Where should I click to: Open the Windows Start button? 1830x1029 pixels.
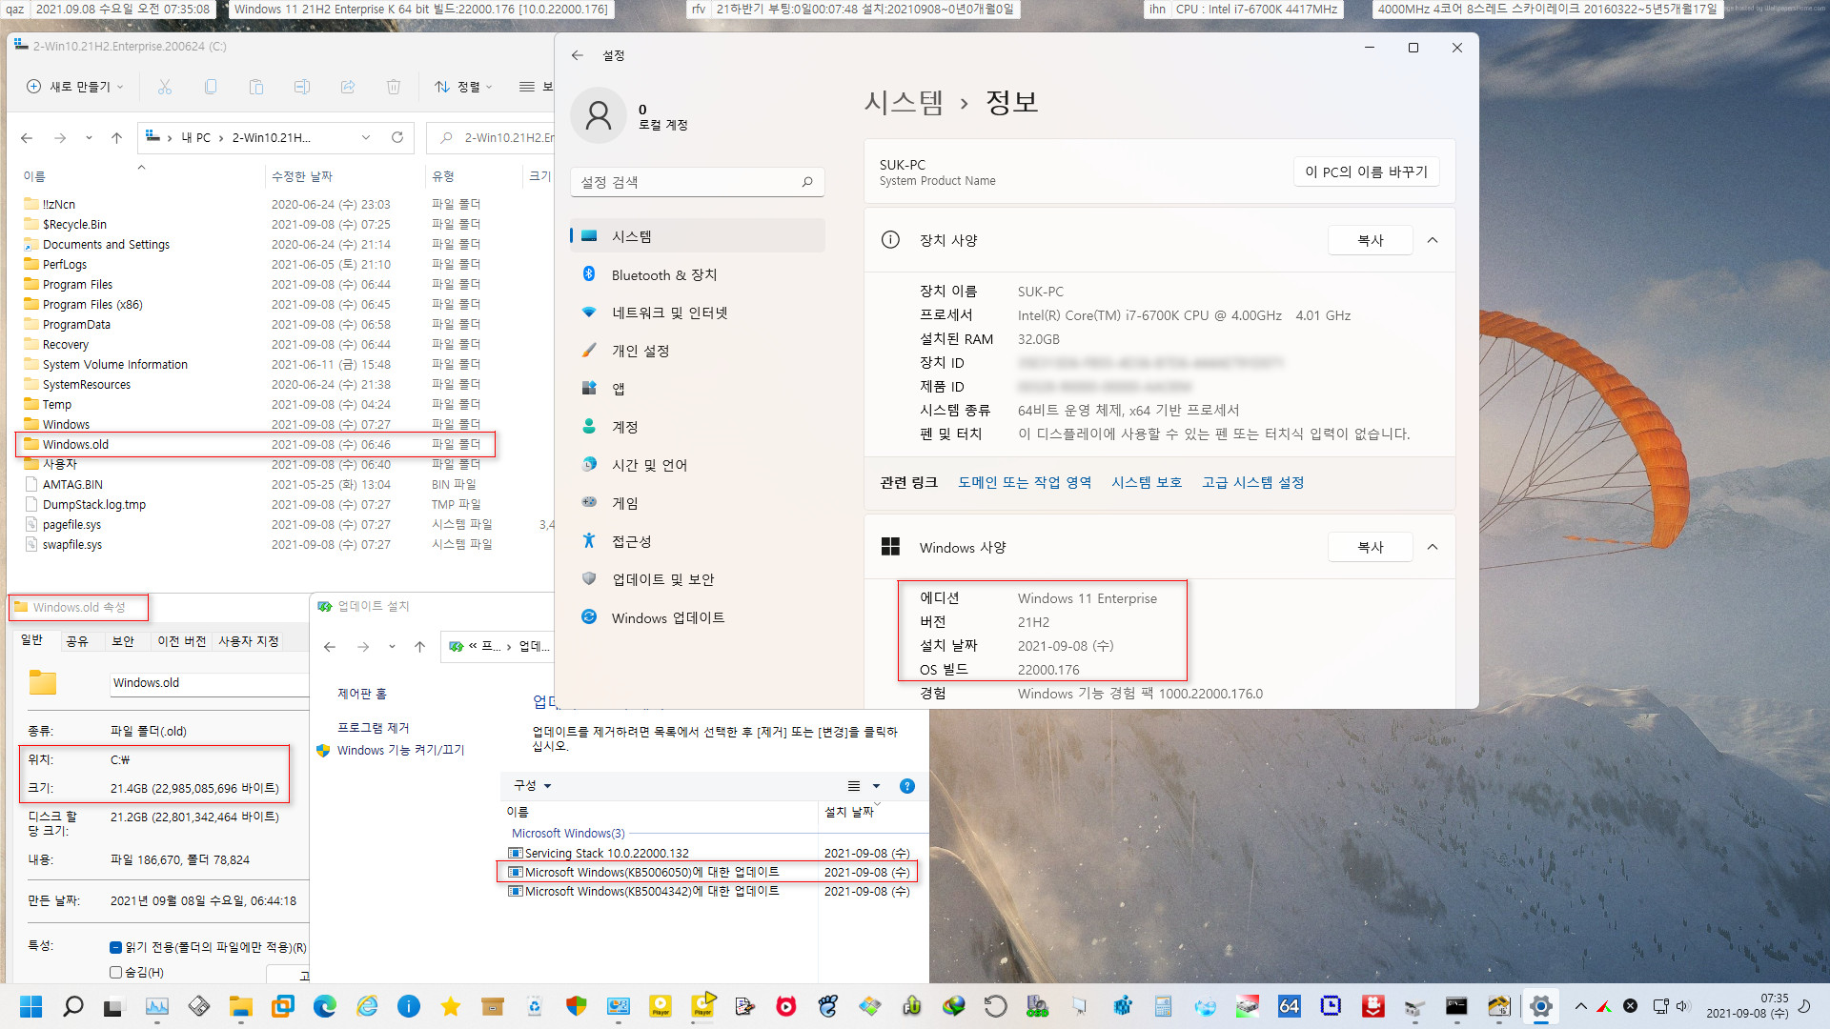tap(30, 1006)
